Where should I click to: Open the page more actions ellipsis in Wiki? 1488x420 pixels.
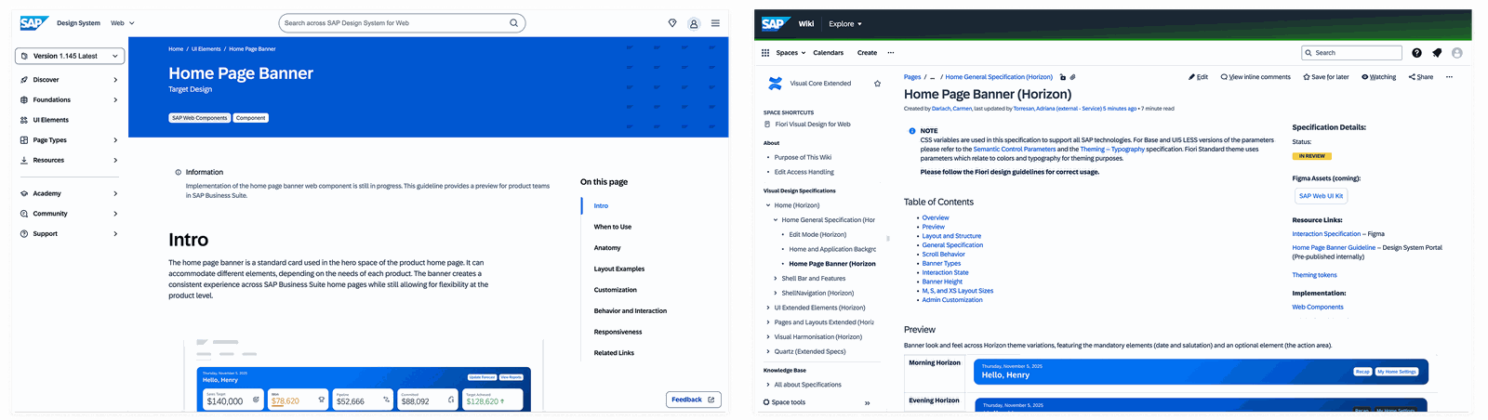pyautogui.click(x=1449, y=77)
